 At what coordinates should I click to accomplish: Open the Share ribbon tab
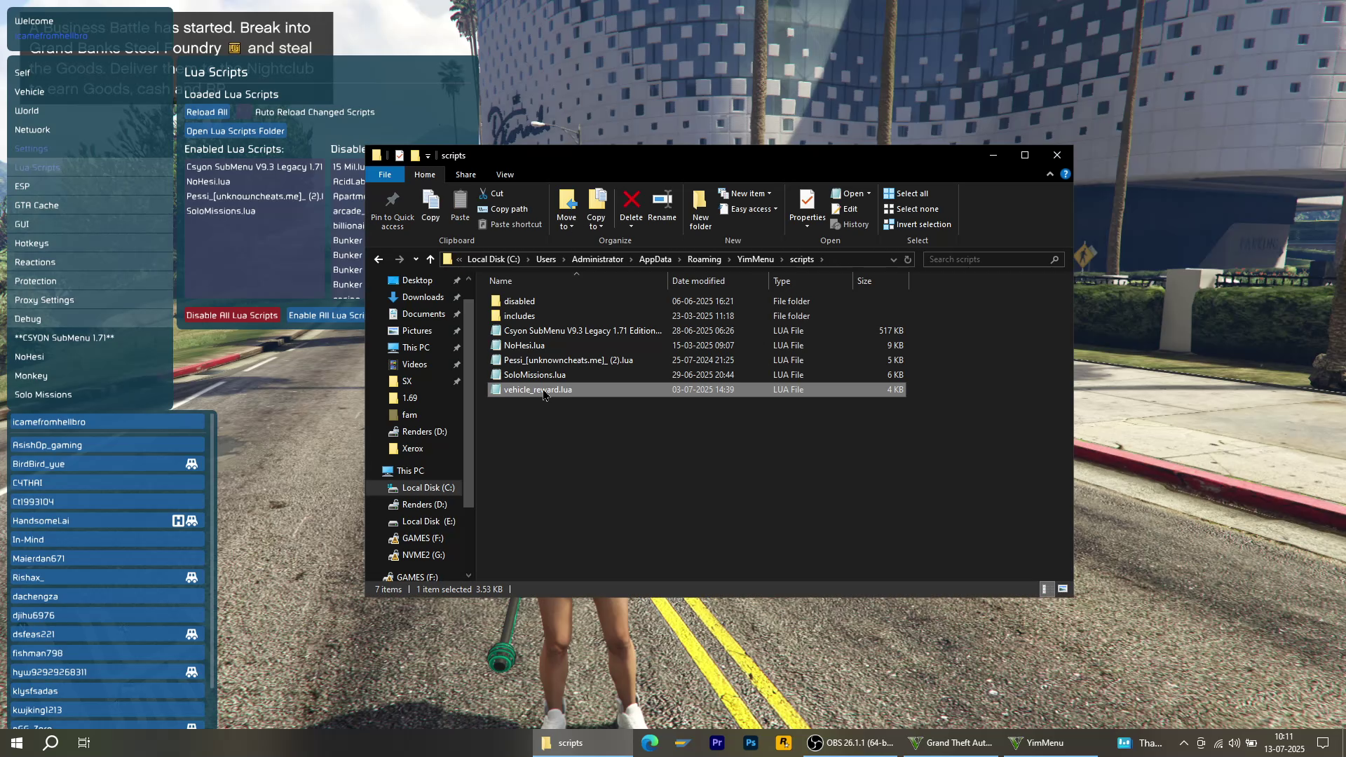[465, 175]
